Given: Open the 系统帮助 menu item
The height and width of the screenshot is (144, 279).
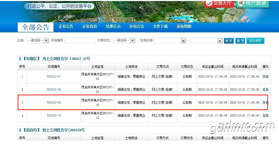Looking at the screenshot, I should point(184,27).
